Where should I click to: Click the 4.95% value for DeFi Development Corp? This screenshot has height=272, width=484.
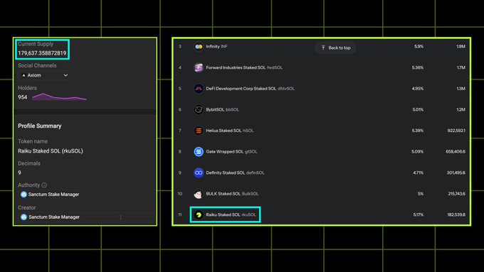(x=418, y=88)
